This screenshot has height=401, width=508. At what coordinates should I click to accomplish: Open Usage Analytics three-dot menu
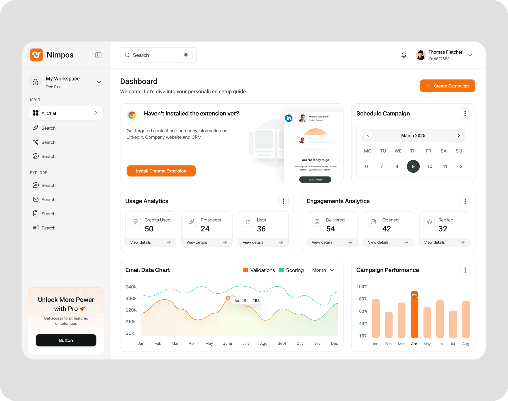(283, 201)
